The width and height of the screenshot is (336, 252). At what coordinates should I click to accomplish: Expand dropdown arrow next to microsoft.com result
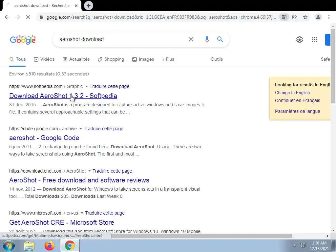coord(82,213)
